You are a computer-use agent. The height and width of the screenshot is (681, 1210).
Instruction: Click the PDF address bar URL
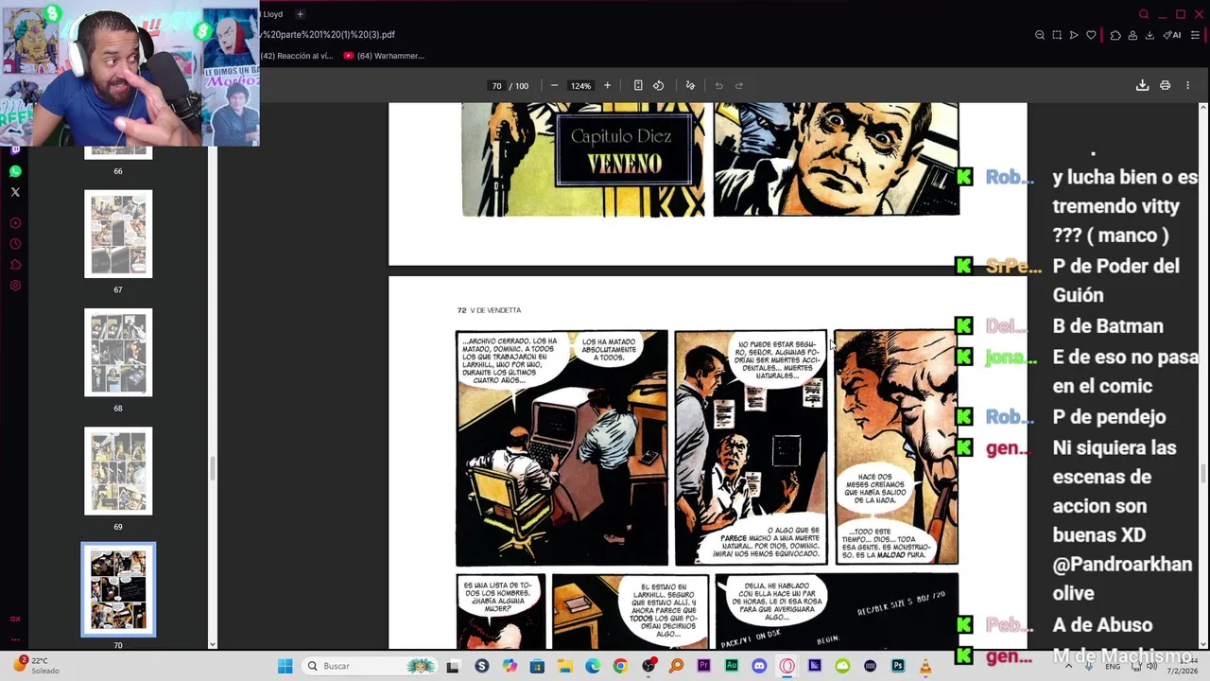coord(328,35)
